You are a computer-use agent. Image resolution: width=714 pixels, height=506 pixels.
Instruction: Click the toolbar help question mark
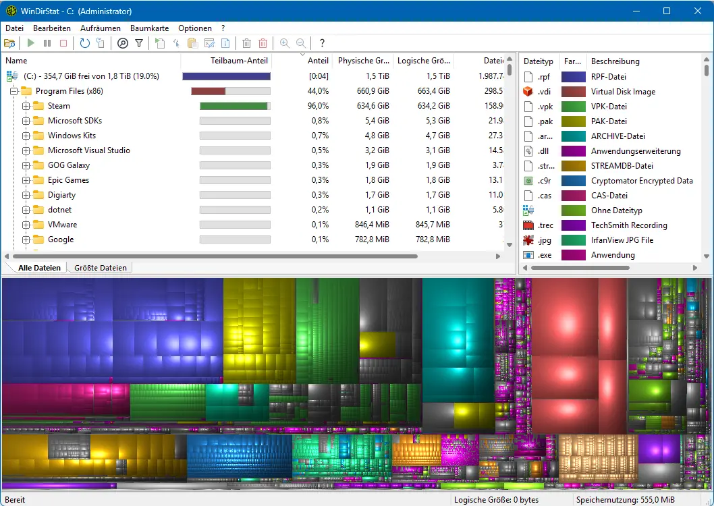322,43
